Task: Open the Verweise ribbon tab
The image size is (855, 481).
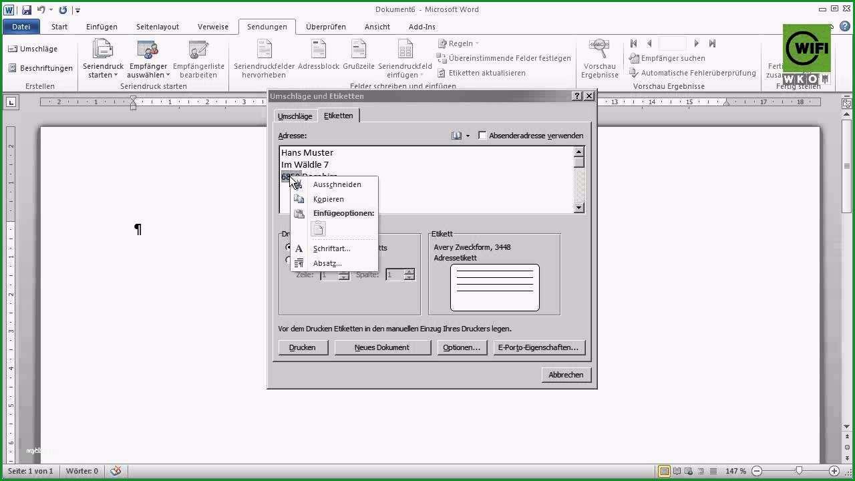Action: pyautogui.click(x=213, y=27)
